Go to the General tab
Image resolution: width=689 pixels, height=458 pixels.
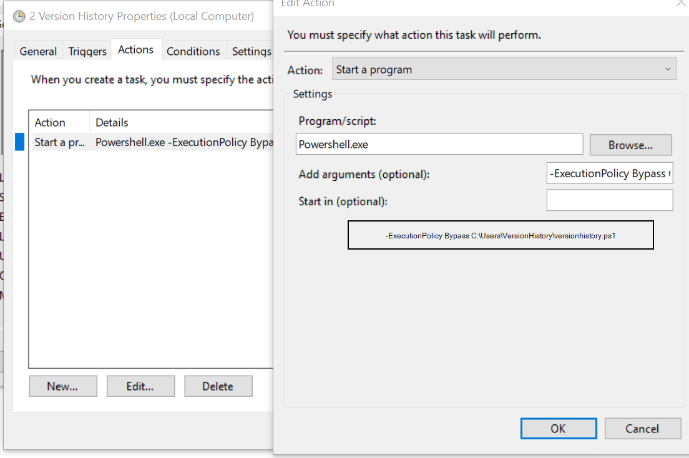tap(38, 51)
